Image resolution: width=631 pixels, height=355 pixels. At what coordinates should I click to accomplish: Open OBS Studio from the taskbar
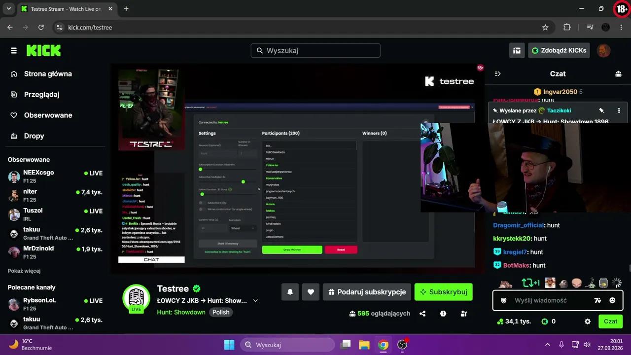pyautogui.click(x=403, y=345)
